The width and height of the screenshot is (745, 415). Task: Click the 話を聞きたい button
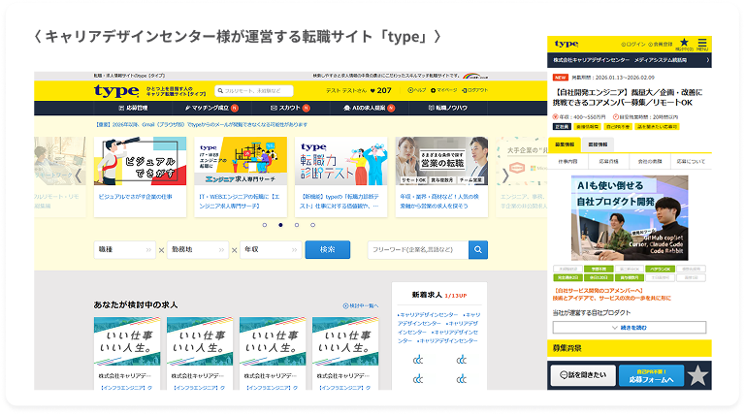point(583,375)
